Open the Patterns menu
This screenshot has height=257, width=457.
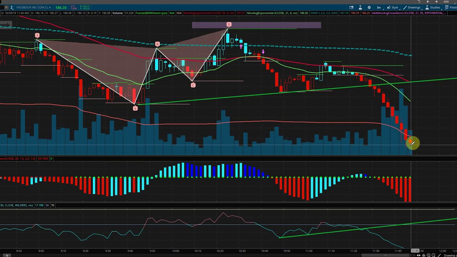point(451,7)
